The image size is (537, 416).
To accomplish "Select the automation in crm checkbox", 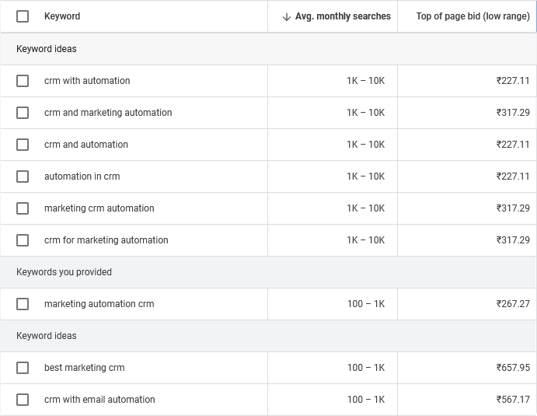I will 23,177.
